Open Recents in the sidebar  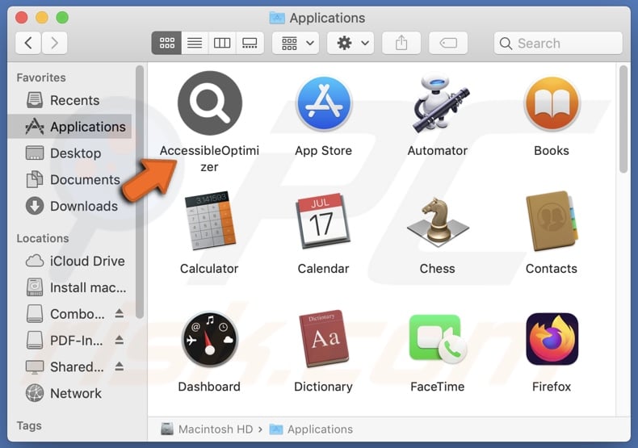click(69, 100)
